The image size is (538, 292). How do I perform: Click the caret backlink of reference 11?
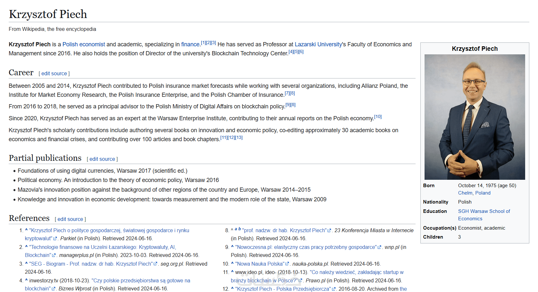click(x=232, y=272)
